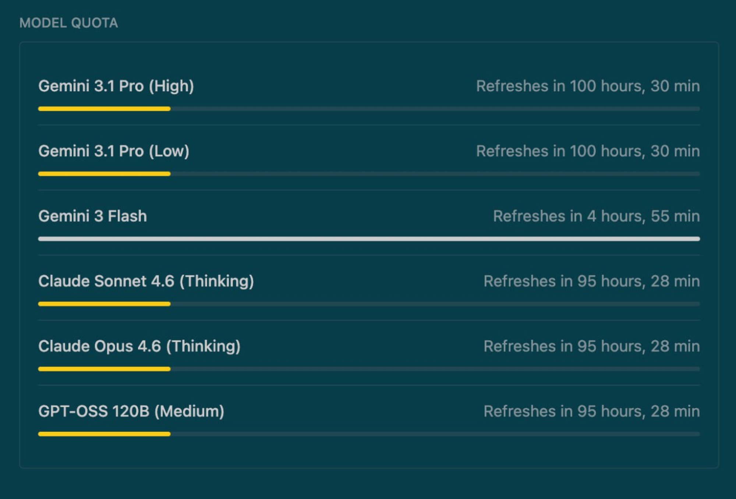Click the Gemini 3 Flash model name

point(92,216)
